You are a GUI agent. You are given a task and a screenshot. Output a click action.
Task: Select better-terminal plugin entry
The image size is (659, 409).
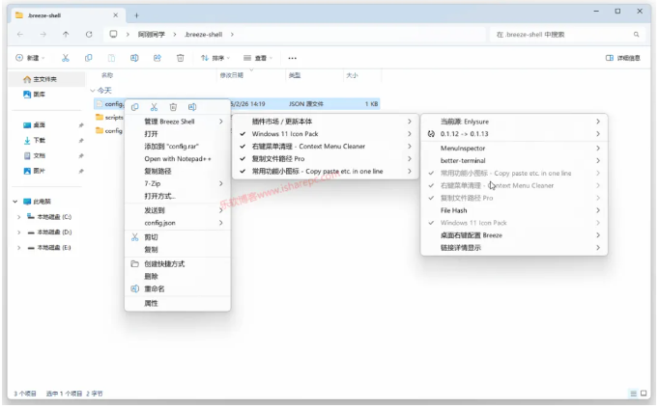514,161
